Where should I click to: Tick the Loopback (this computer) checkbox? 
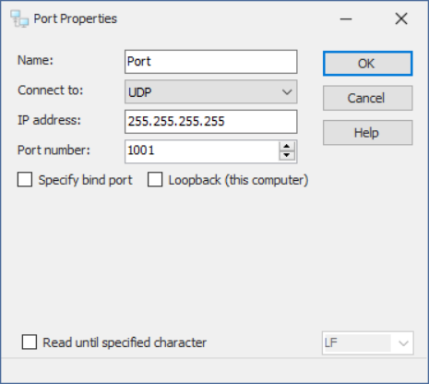(x=155, y=179)
